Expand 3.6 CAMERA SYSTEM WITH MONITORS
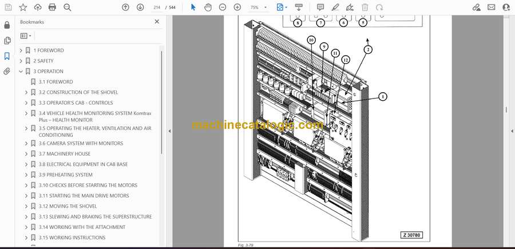 26,144
